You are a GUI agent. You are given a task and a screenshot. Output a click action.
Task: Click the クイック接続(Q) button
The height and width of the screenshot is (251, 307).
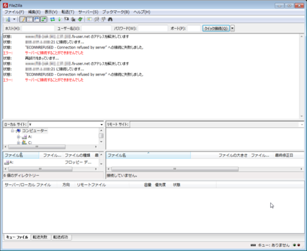[x=216, y=28]
